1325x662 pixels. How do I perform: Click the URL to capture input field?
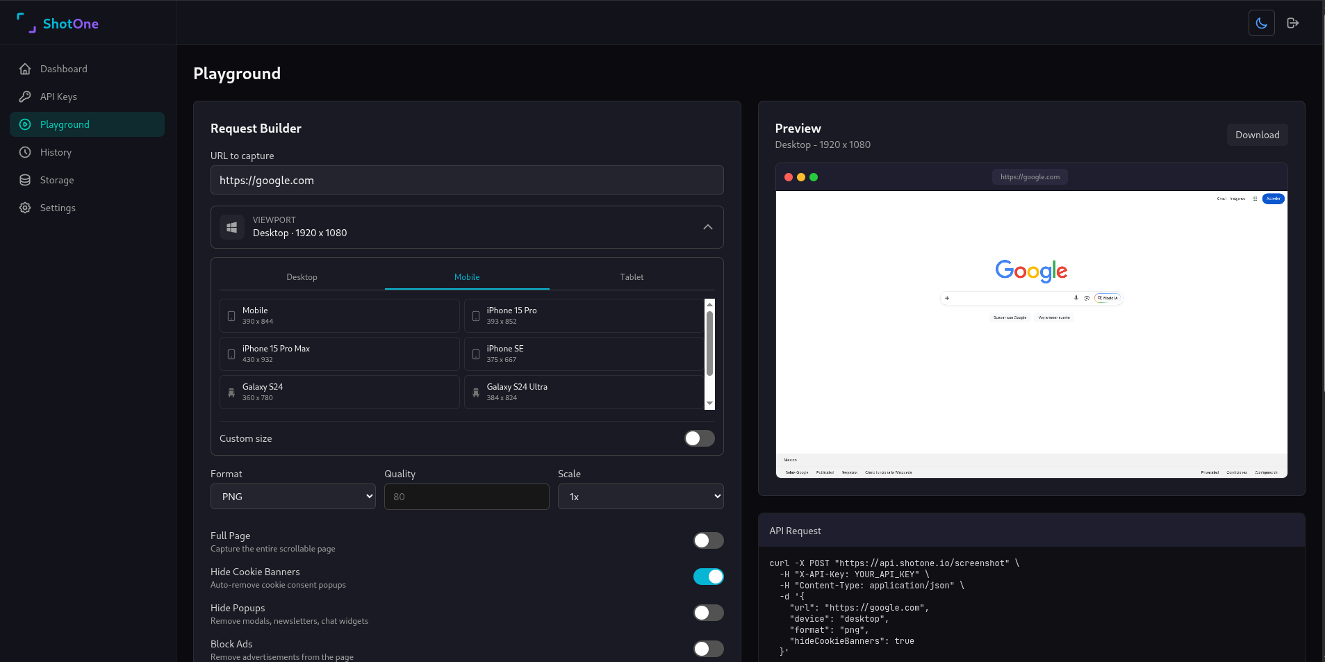pos(466,180)
